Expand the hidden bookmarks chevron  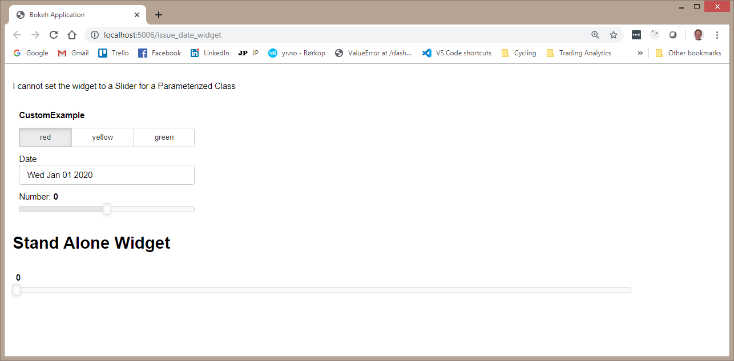pos(640,52)
